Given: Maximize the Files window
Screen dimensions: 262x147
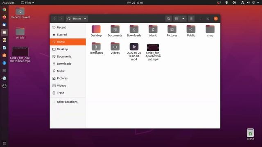Looking at the screenshot, I should coord(208,18).
